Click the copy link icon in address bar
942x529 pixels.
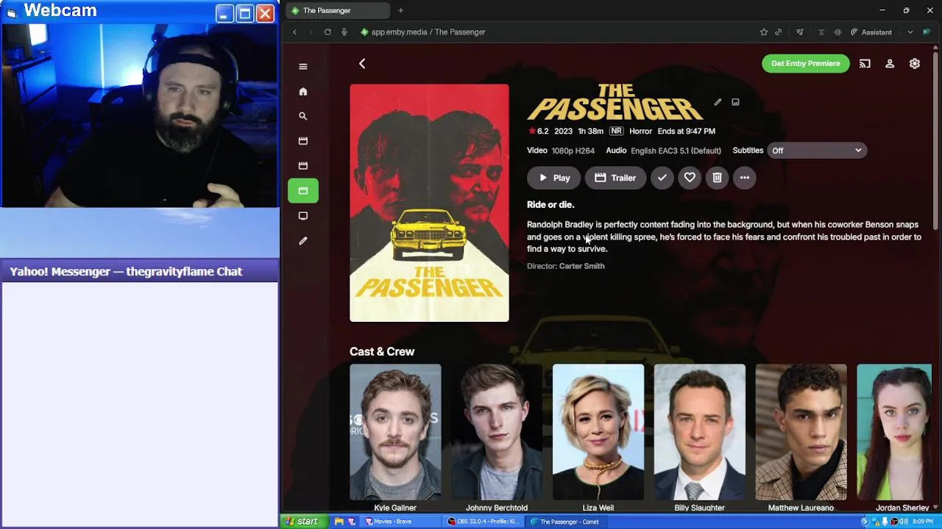(x=779, y=32)
